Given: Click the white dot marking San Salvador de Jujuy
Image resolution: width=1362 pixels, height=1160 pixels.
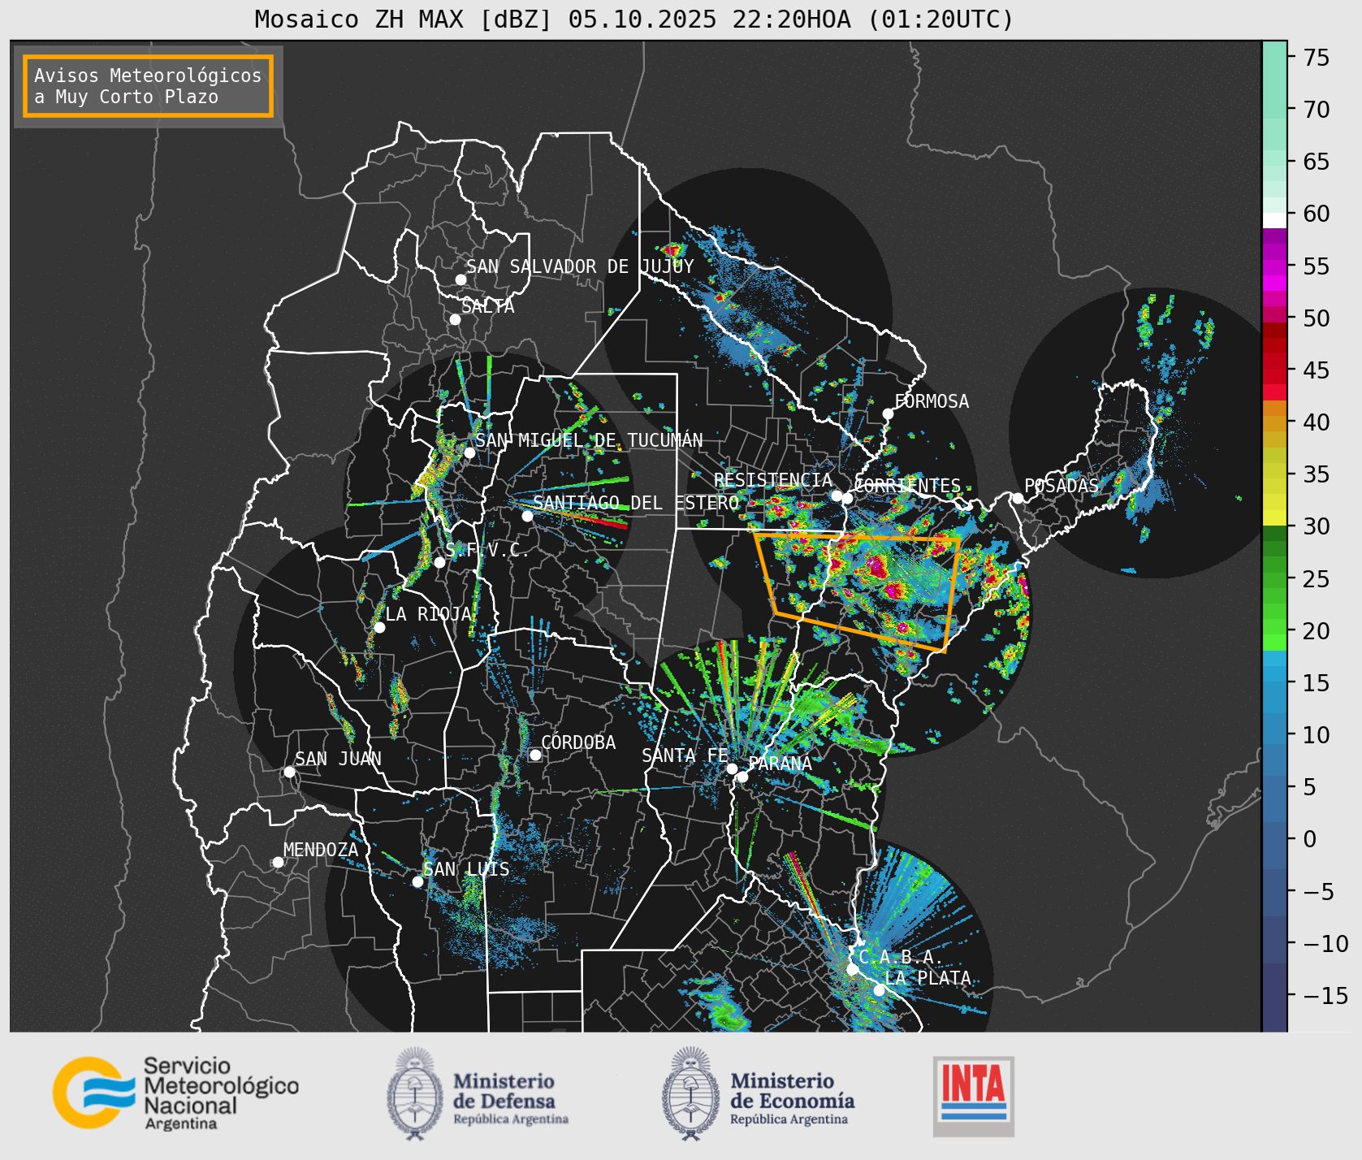Looking at the screenshot, I should click(x=460, y=279).
